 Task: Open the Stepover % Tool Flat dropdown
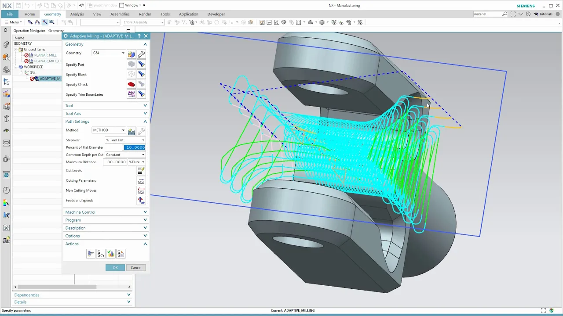click(x=125, y=140)
